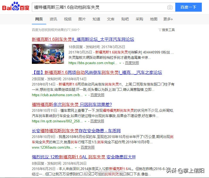Click text 18条回复 - 发帖时间: 2017年3月25日
Image resolution: width=209 pixels, height=178 pixels.
click(x=97, y=47)
